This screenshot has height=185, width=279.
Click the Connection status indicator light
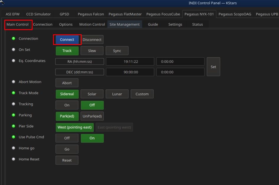click(x=14, y=39)
